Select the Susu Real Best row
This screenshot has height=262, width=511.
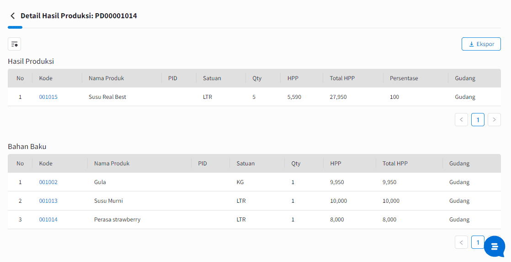click(254, 97)
